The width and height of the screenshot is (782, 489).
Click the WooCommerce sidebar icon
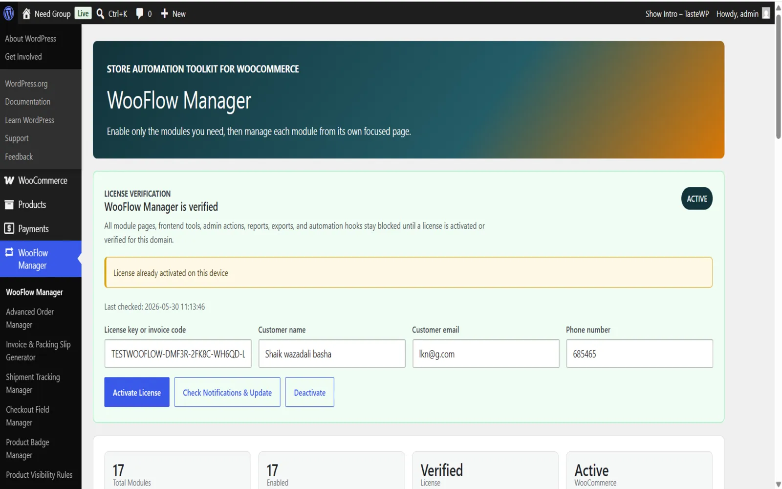coord(9,180)
